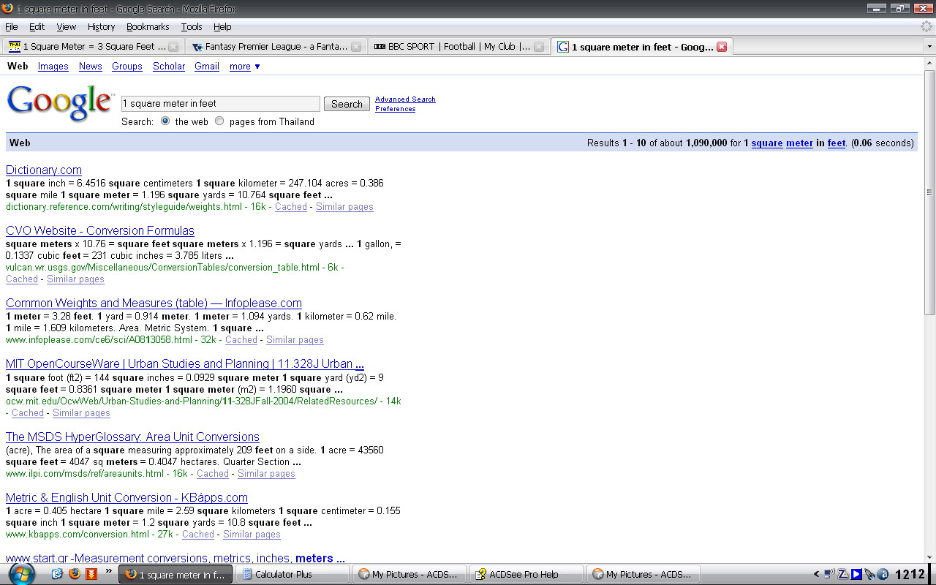Close the active Google search tab
936x585 pixels.
coord(722,47)
